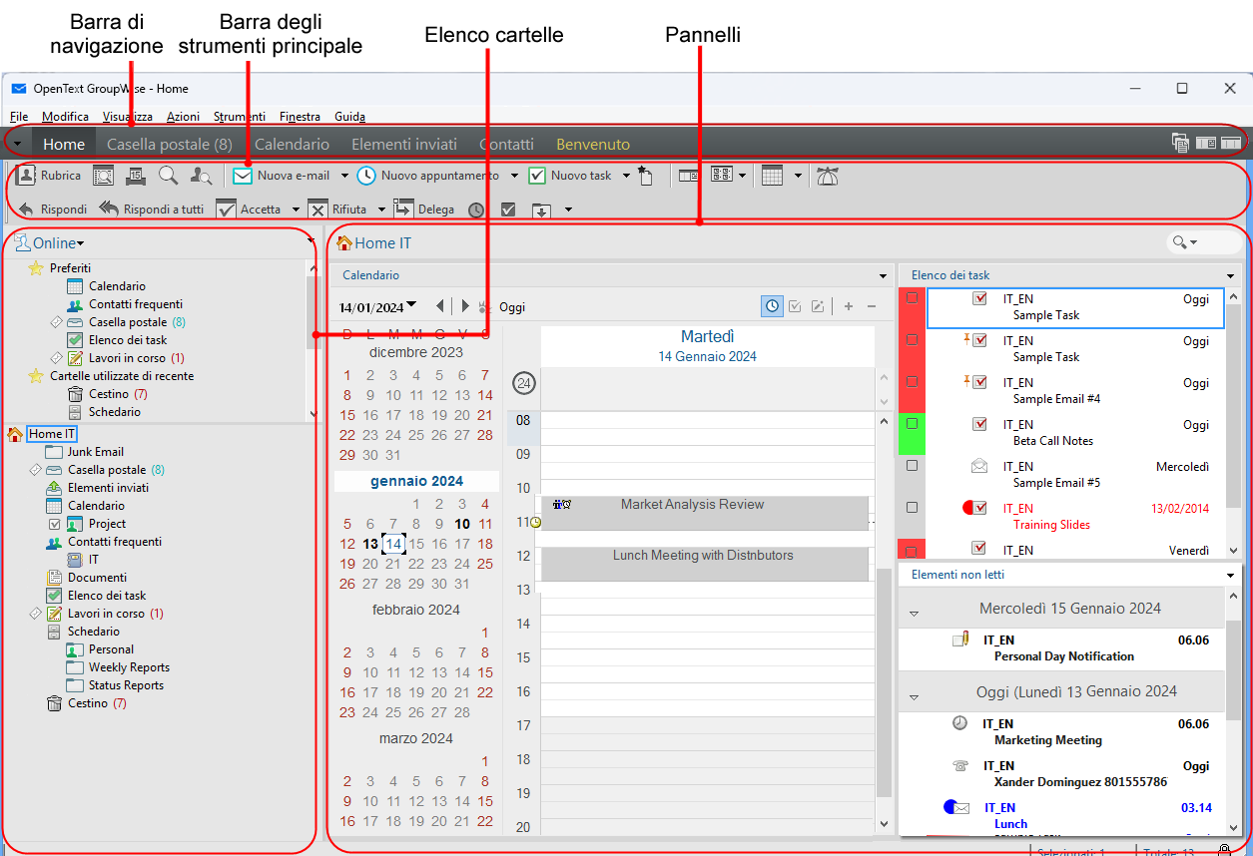
Task: Tick the checkbox beside Beta Call Notes
Action: click(x=912, y=424)
